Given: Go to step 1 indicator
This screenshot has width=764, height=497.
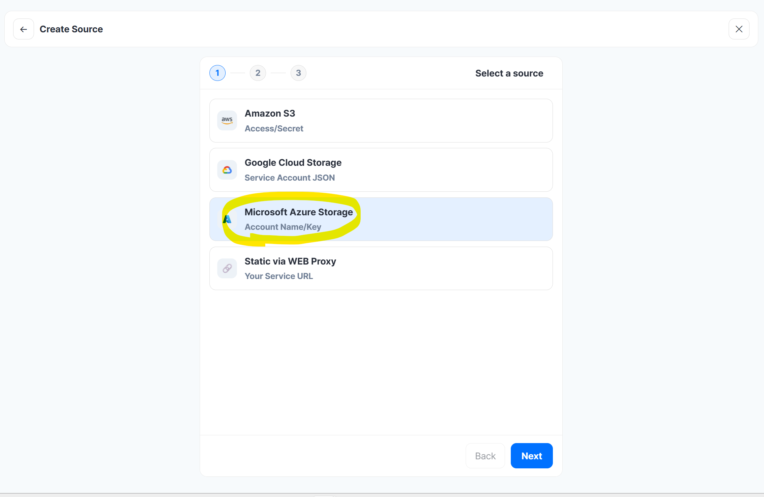Looking at the screenshot, I should [218, 73].
